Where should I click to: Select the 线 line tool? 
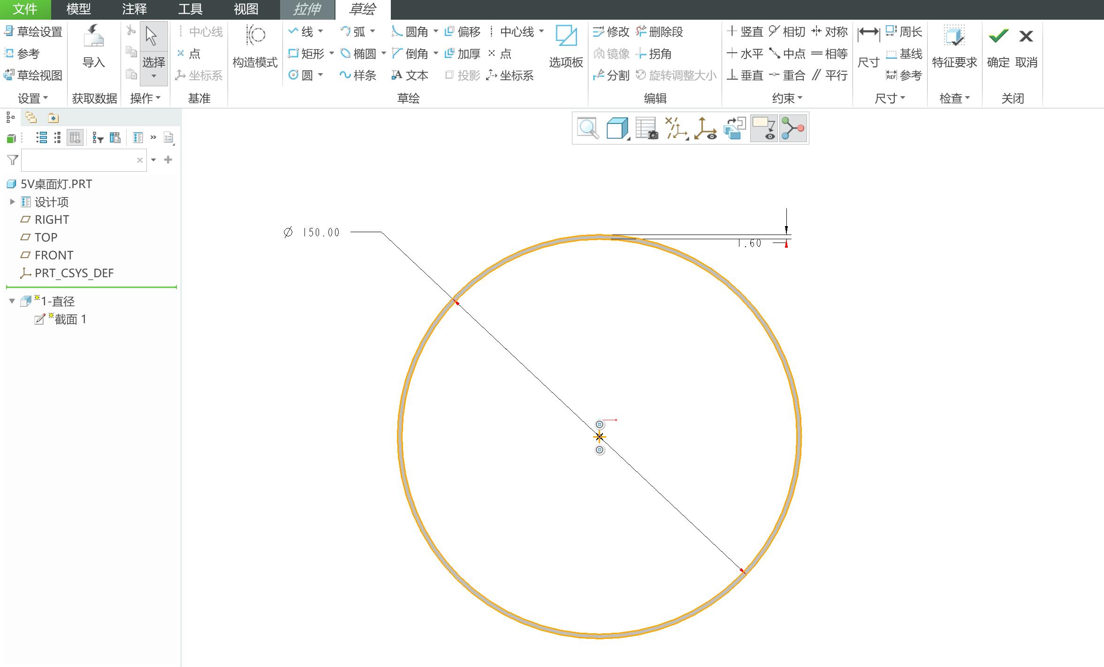(x=301, y=31)
